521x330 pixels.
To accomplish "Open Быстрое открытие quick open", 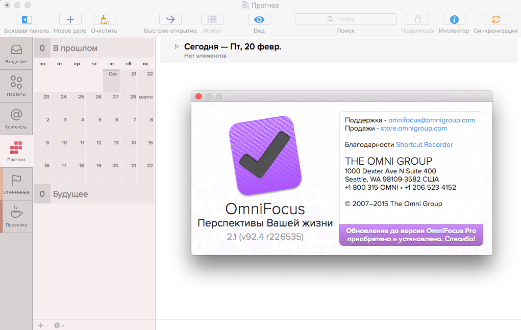I will click(x=170, y=19).
